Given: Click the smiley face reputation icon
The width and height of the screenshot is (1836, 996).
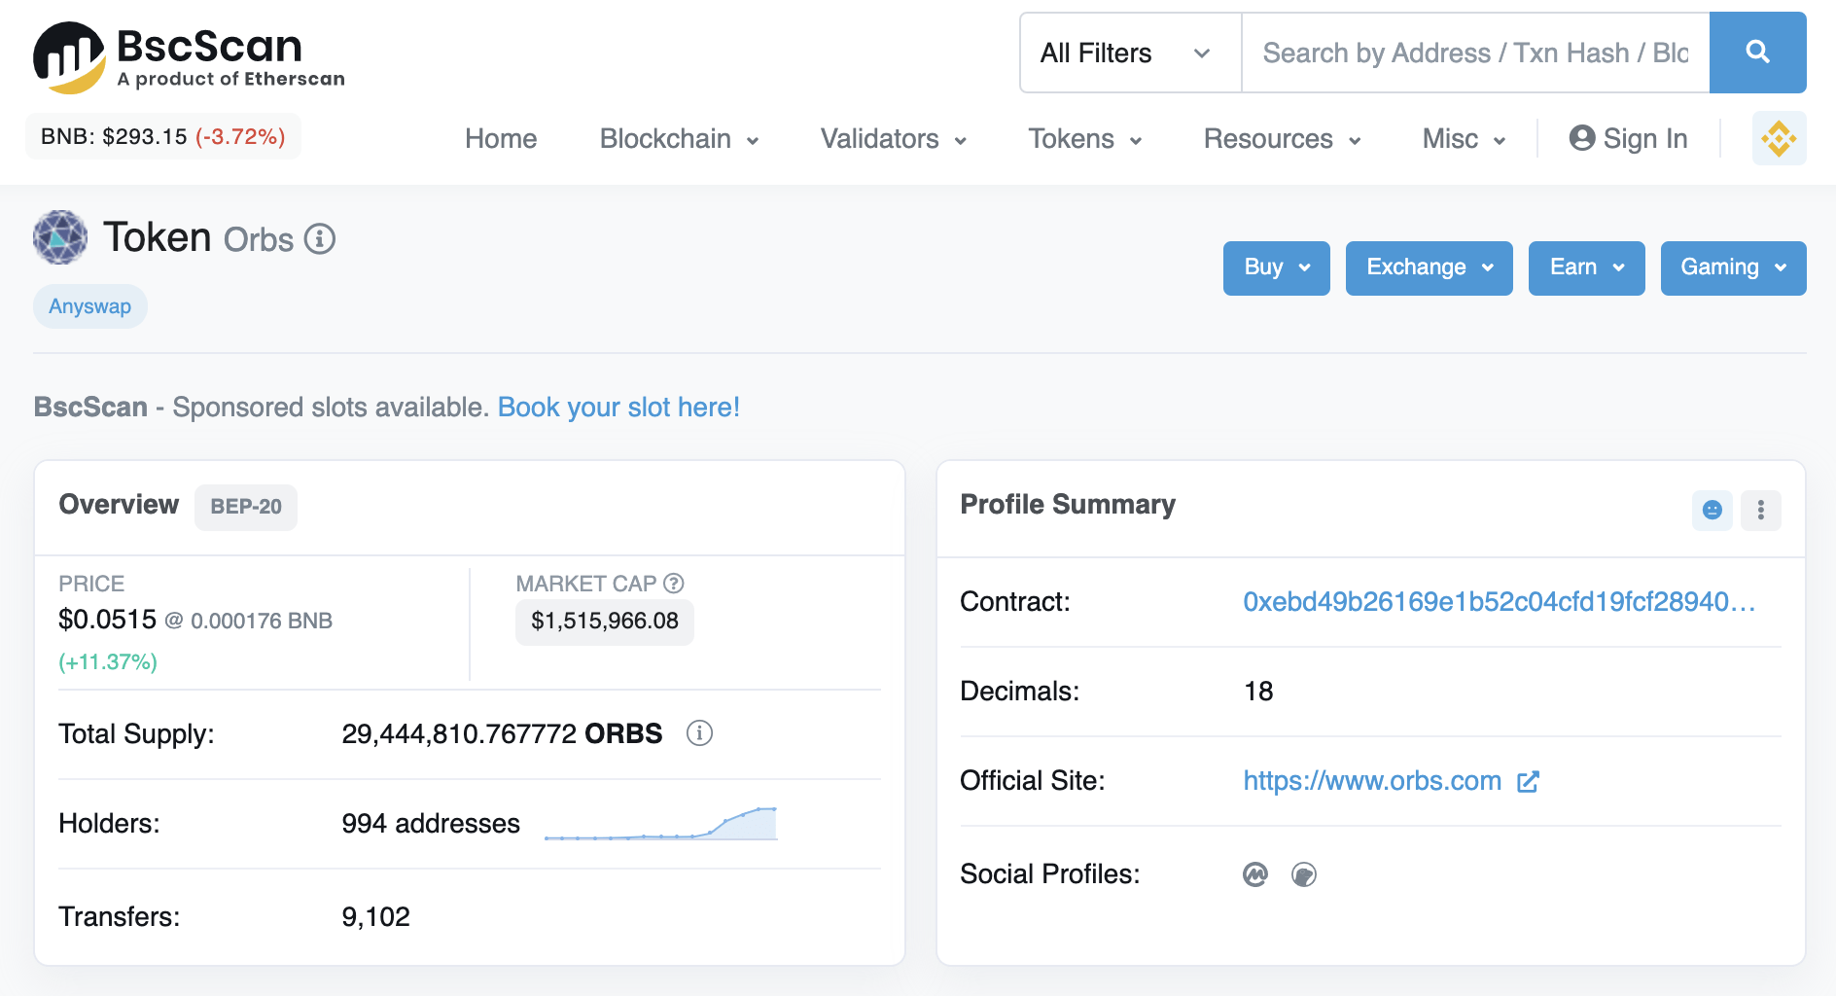Looking at the screenshot, I should coord(1712,510).
